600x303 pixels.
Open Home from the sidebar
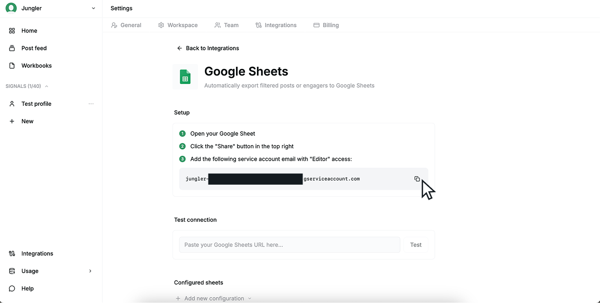tap(29, 31)
